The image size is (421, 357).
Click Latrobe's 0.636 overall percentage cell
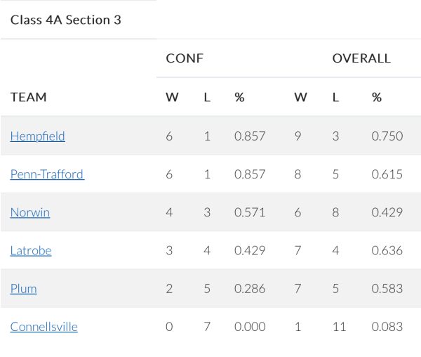click(387, 250)
